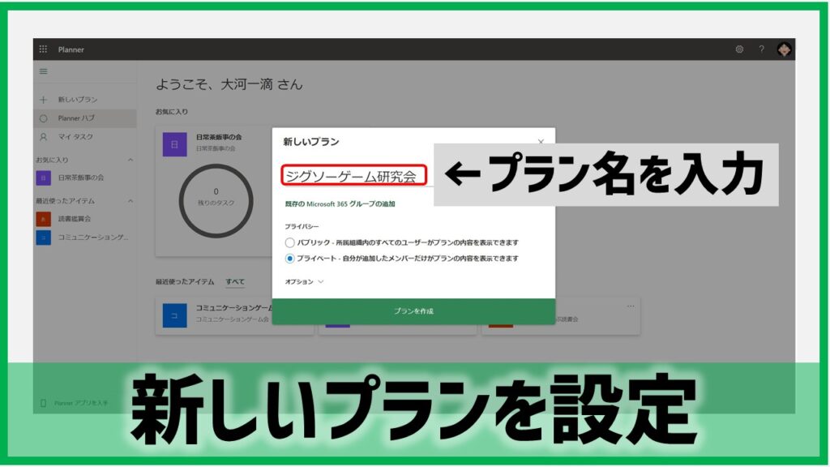Open Planner ハブ in the sidebar
830x467 pixels.
[84, 118]
